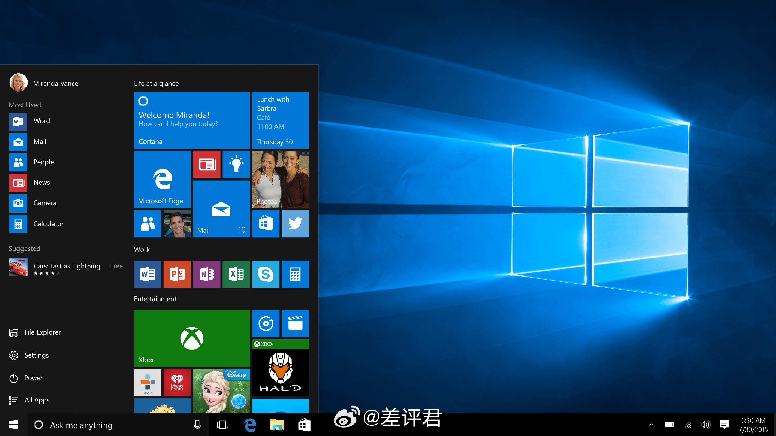This screenshot has width=776, height=436.
Task: Open the suggested Cars: Fast as Lightning app
Action: [x=66, y=267]
